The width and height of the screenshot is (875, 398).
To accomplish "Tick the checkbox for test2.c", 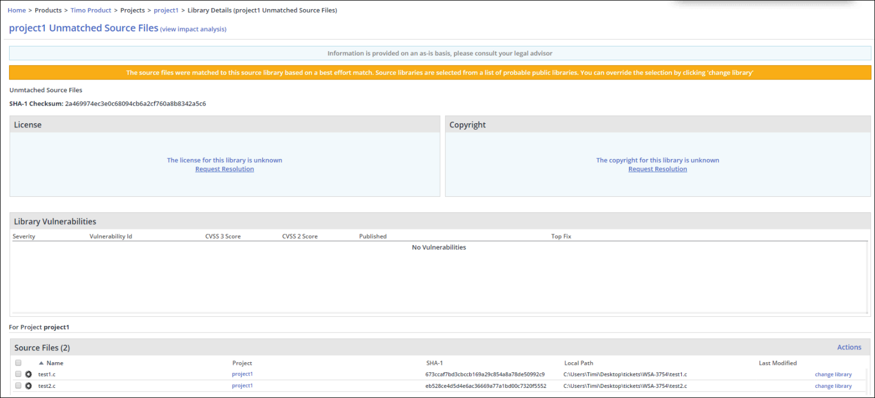I will coord(18,386).
